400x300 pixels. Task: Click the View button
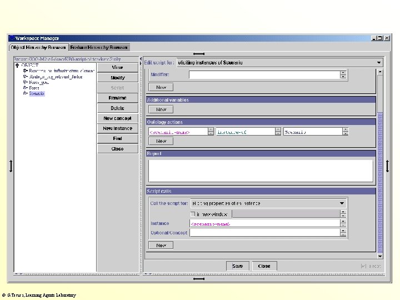click(118, 67)
